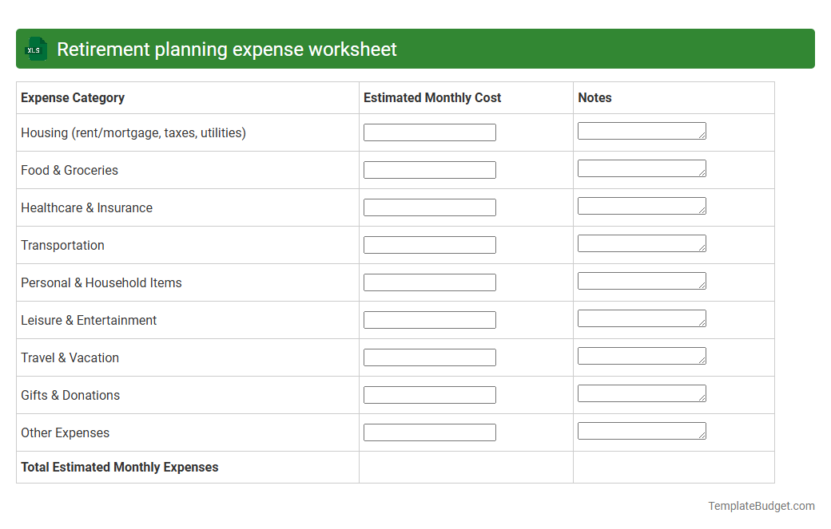The image size is (831, 529).
Task: Open the TemplateBudget.com website link
Action: (x=761, y=505)
